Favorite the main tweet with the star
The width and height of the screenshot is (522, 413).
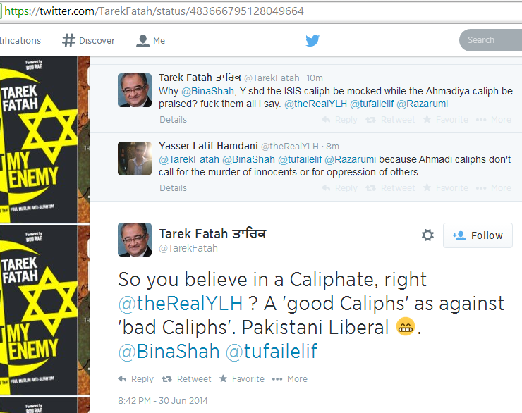242,378
